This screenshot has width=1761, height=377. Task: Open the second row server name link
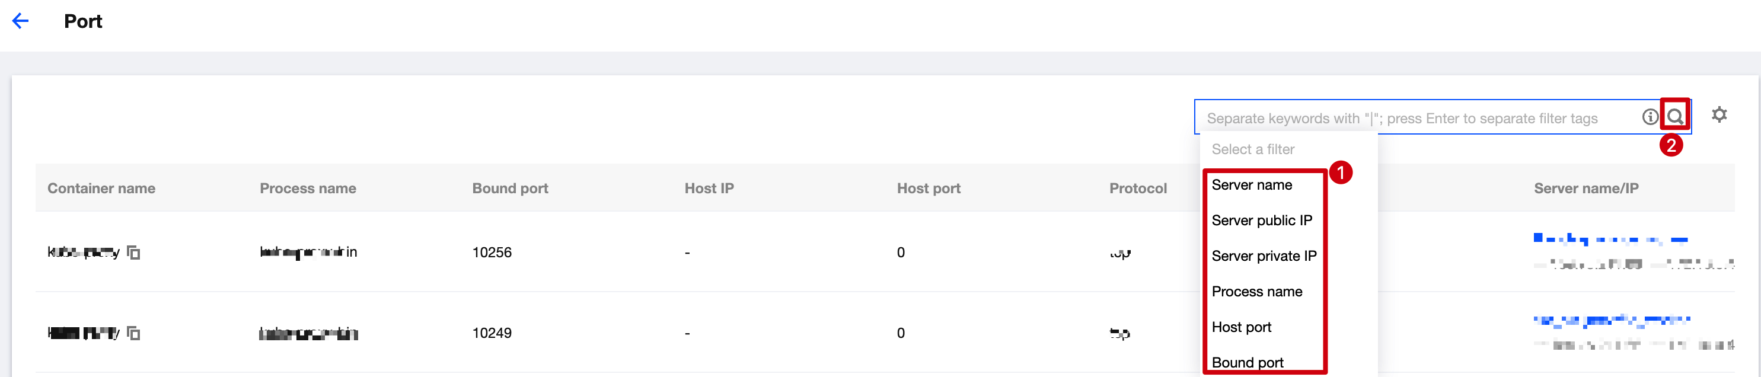[x=1610, y=319]
